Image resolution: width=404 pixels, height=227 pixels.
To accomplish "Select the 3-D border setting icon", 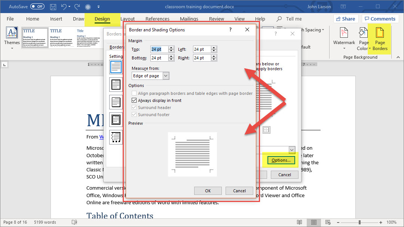I will [x=116, y=120].
